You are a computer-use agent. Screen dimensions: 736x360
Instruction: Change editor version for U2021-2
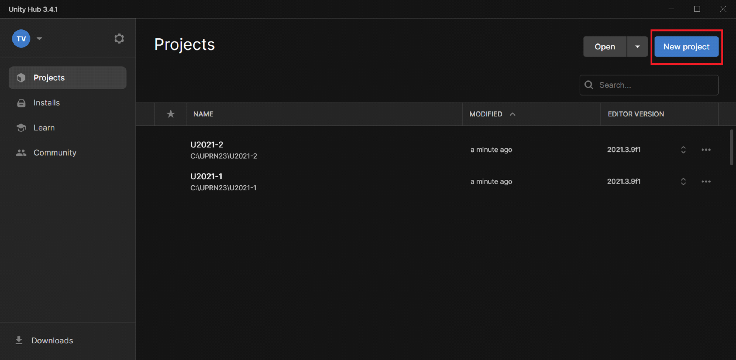683,150
